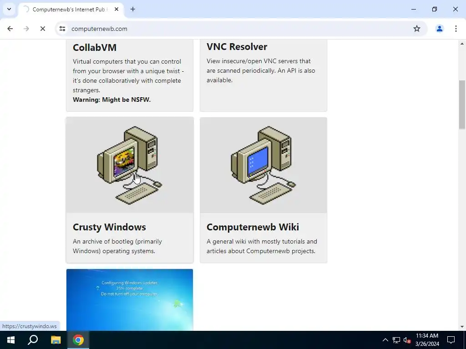
Task: Open the CollabVM heading link
Action: (95, 47)
